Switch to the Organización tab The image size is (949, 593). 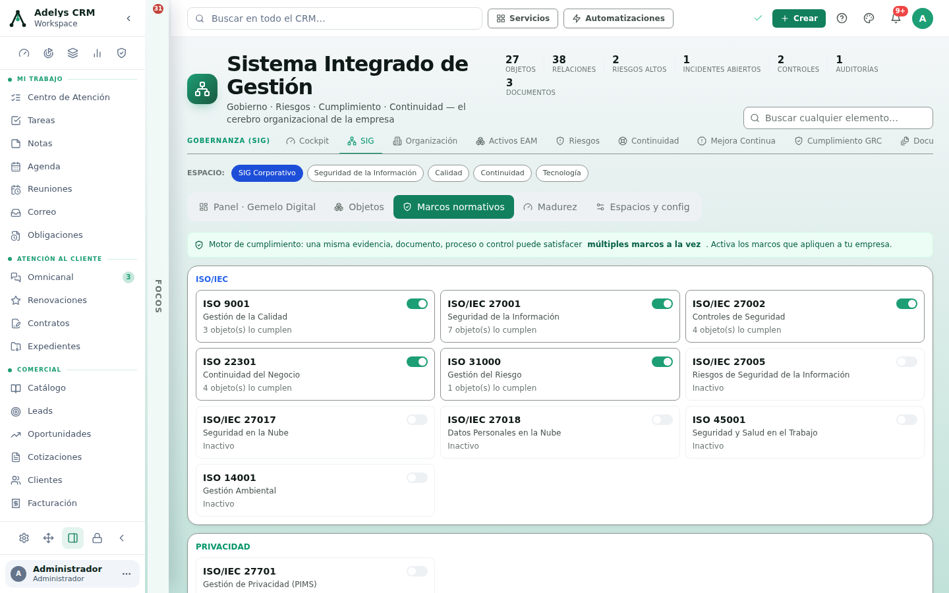coord(425,141)
